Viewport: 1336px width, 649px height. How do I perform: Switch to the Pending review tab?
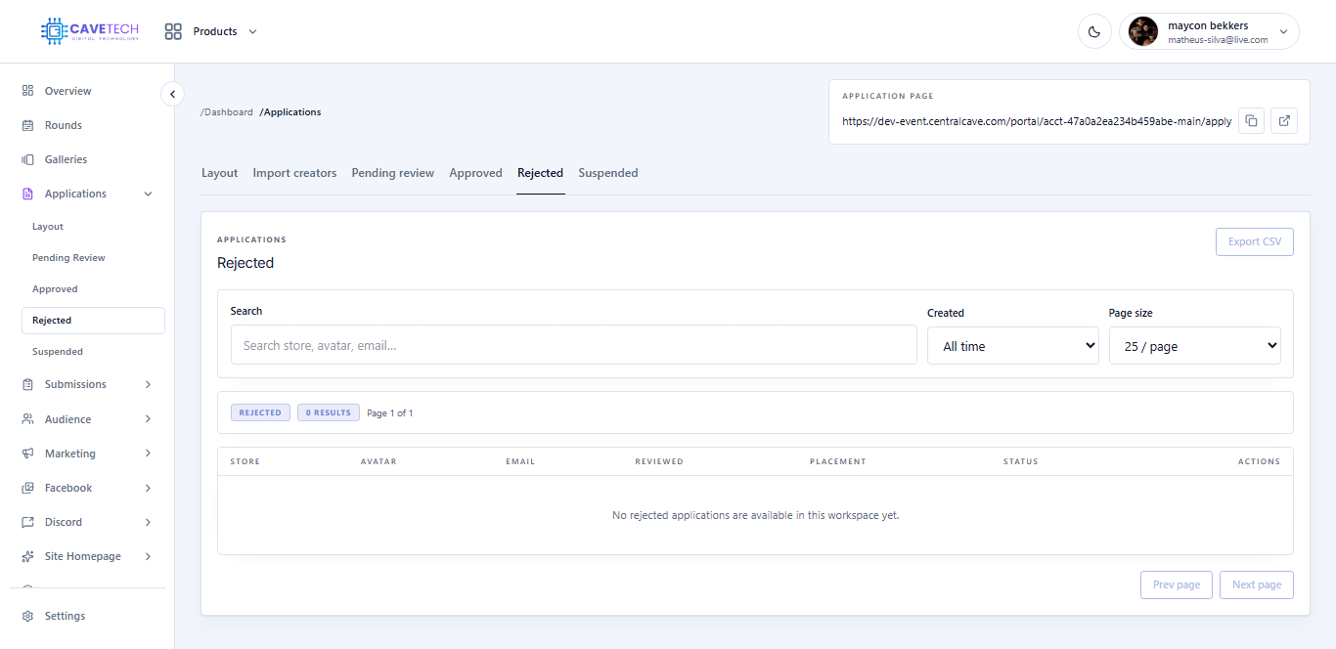point(393,173)
